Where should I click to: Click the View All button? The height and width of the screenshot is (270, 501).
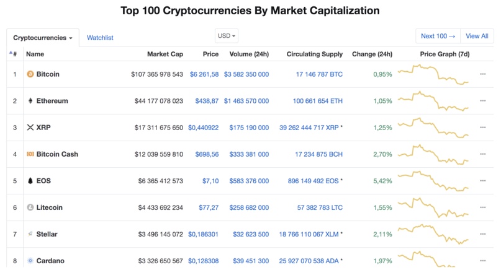477,36
